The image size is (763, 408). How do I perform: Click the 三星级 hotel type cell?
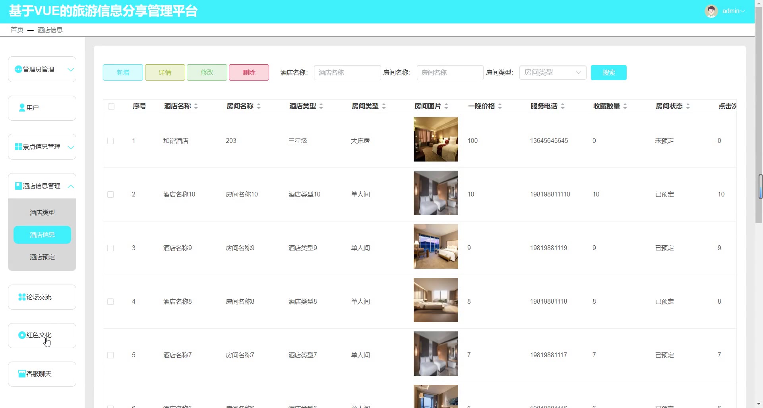click(x=298, y=141)
